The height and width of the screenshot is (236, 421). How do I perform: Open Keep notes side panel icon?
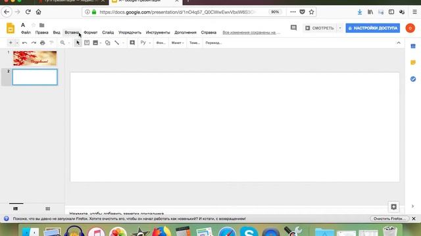[413, 62]
